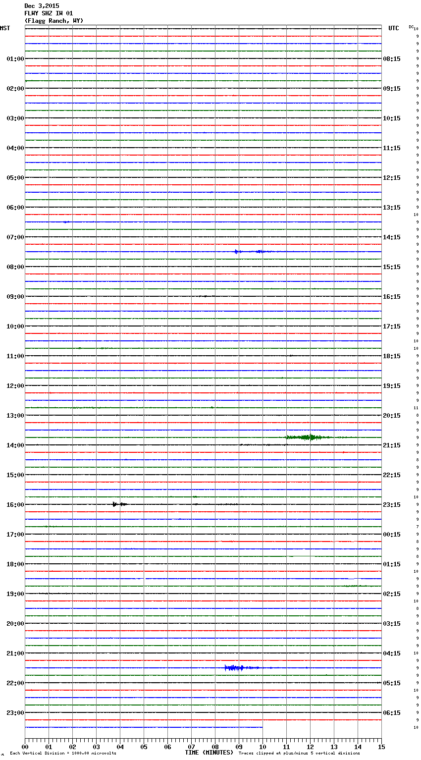Click the 19:15 UTC label
The width and height of the screenshot is (421, 760).
pos(392,386)
